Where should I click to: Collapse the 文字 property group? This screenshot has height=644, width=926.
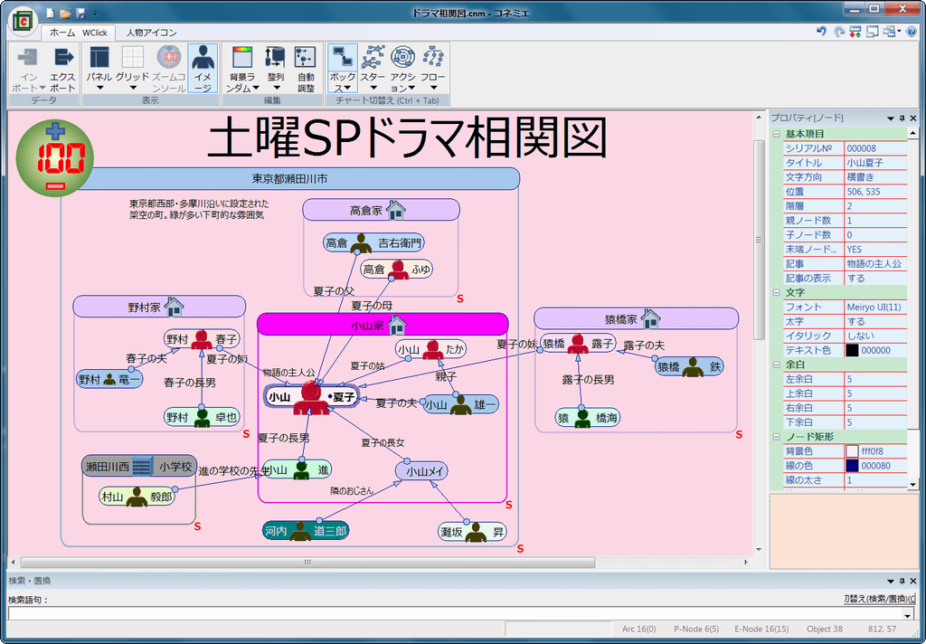pyautogui.click(x=776, y=293)
